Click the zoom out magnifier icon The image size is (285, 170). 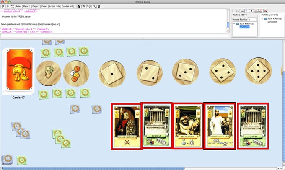click(94, 6)
